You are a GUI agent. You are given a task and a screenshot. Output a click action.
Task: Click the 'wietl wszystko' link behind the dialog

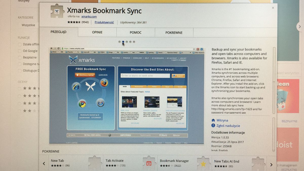288,73
